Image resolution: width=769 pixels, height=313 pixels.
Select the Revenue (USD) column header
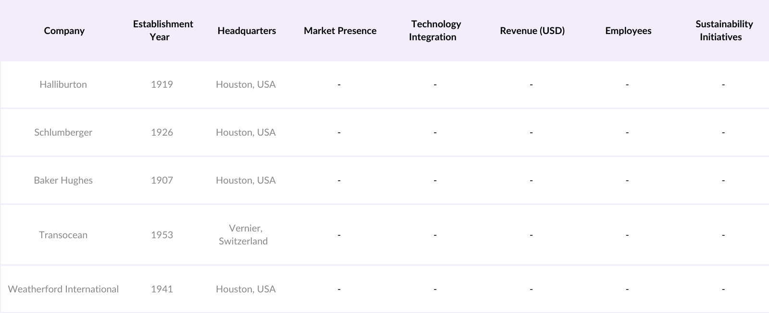(x=532, y=31)
